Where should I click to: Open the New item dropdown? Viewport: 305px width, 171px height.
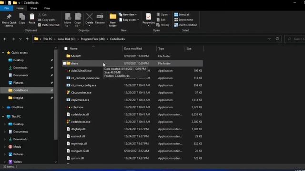128,15
